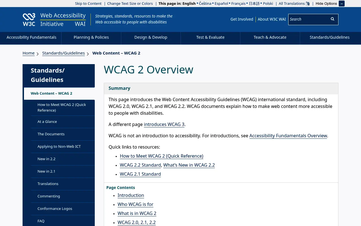Viewport: 361px width, 226px height.
Task: Open Planning & Policies menu
Action: pyautogui.click(x=91, y=37)
